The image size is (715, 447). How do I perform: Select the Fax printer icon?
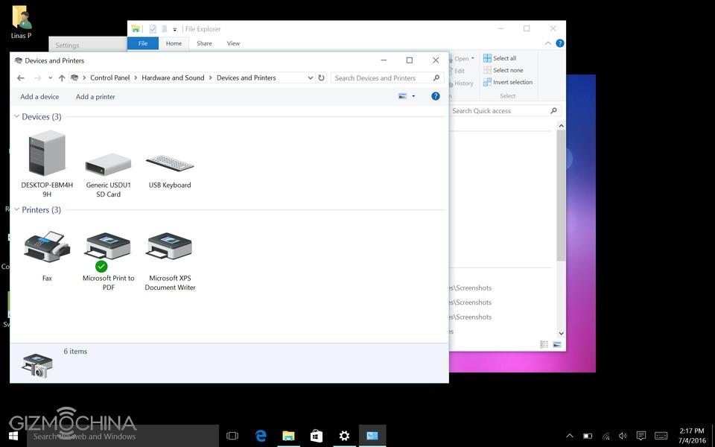[47, 247]
